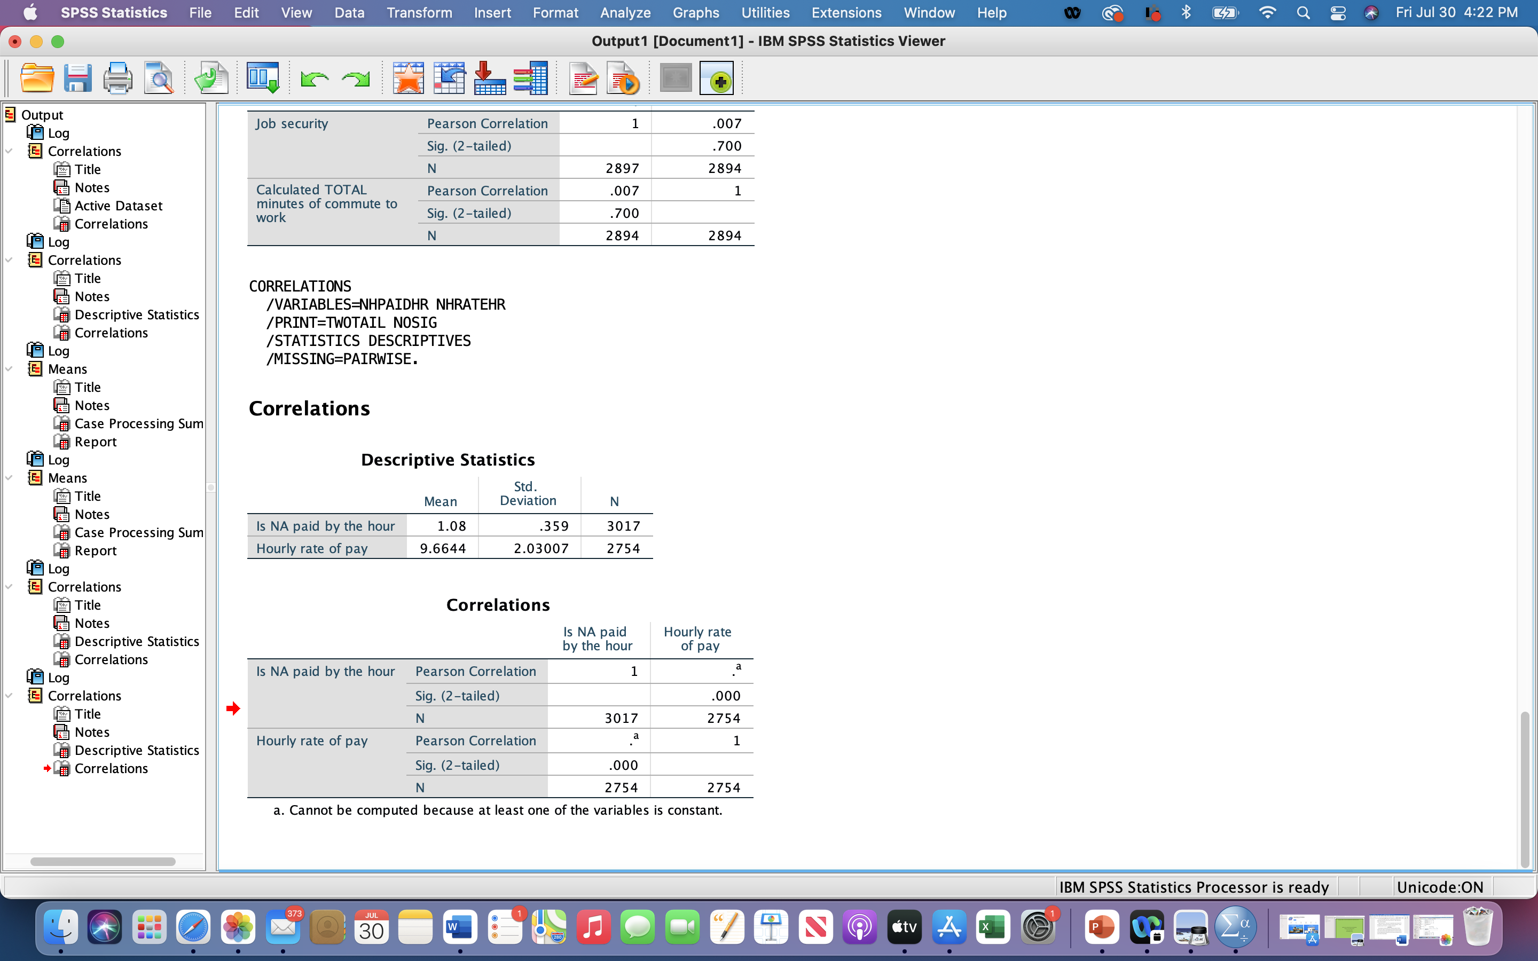Screen dimensions: 1538x961
Task: Click the green Redo arrow
Action: pyautogui.click(x=355, y=79)
